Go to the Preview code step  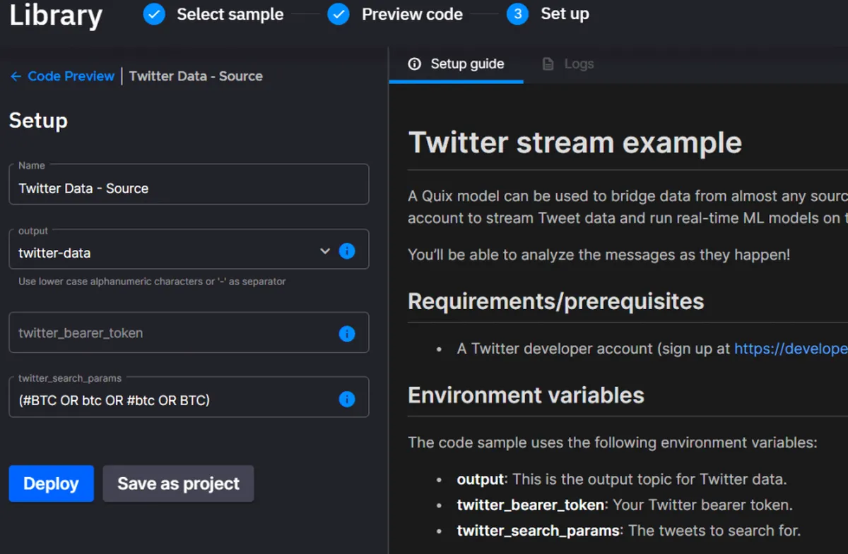point(412,14)
